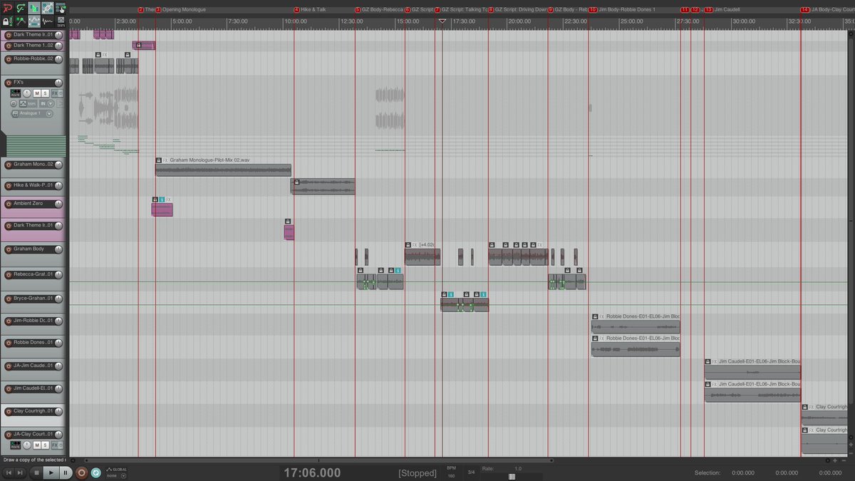The image size is (855, 481).
Task: Click first Selection start time field
Action: click(x=743, y=472)
